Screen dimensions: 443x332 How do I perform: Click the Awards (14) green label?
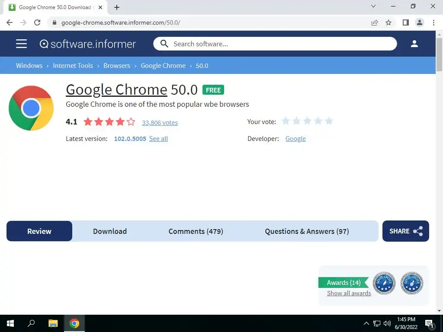tap(343, 283)
